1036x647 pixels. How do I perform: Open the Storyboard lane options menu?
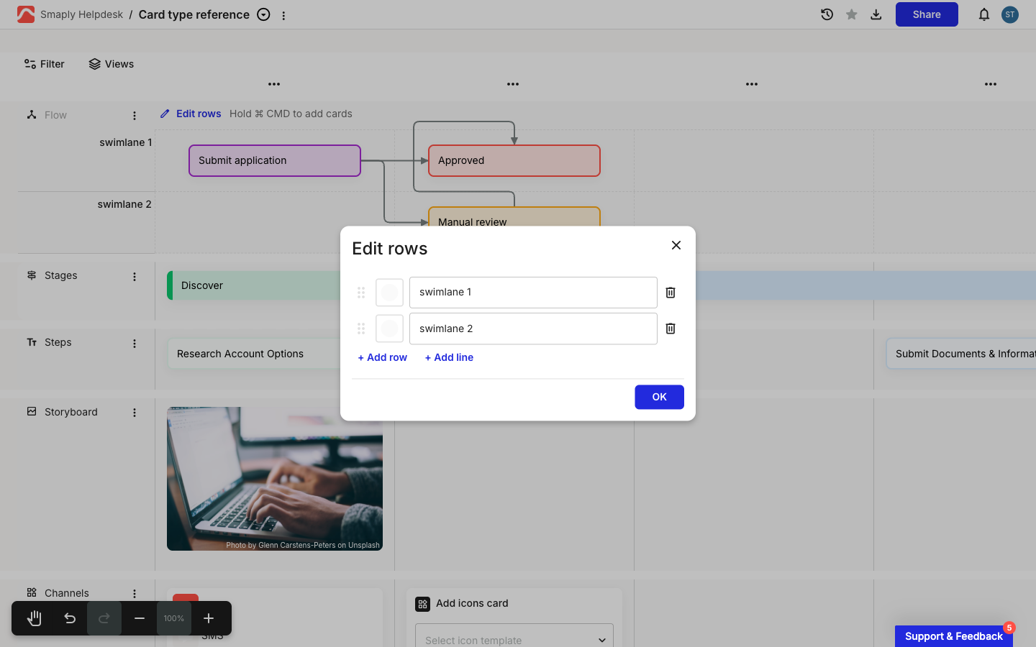coord(135,413)
